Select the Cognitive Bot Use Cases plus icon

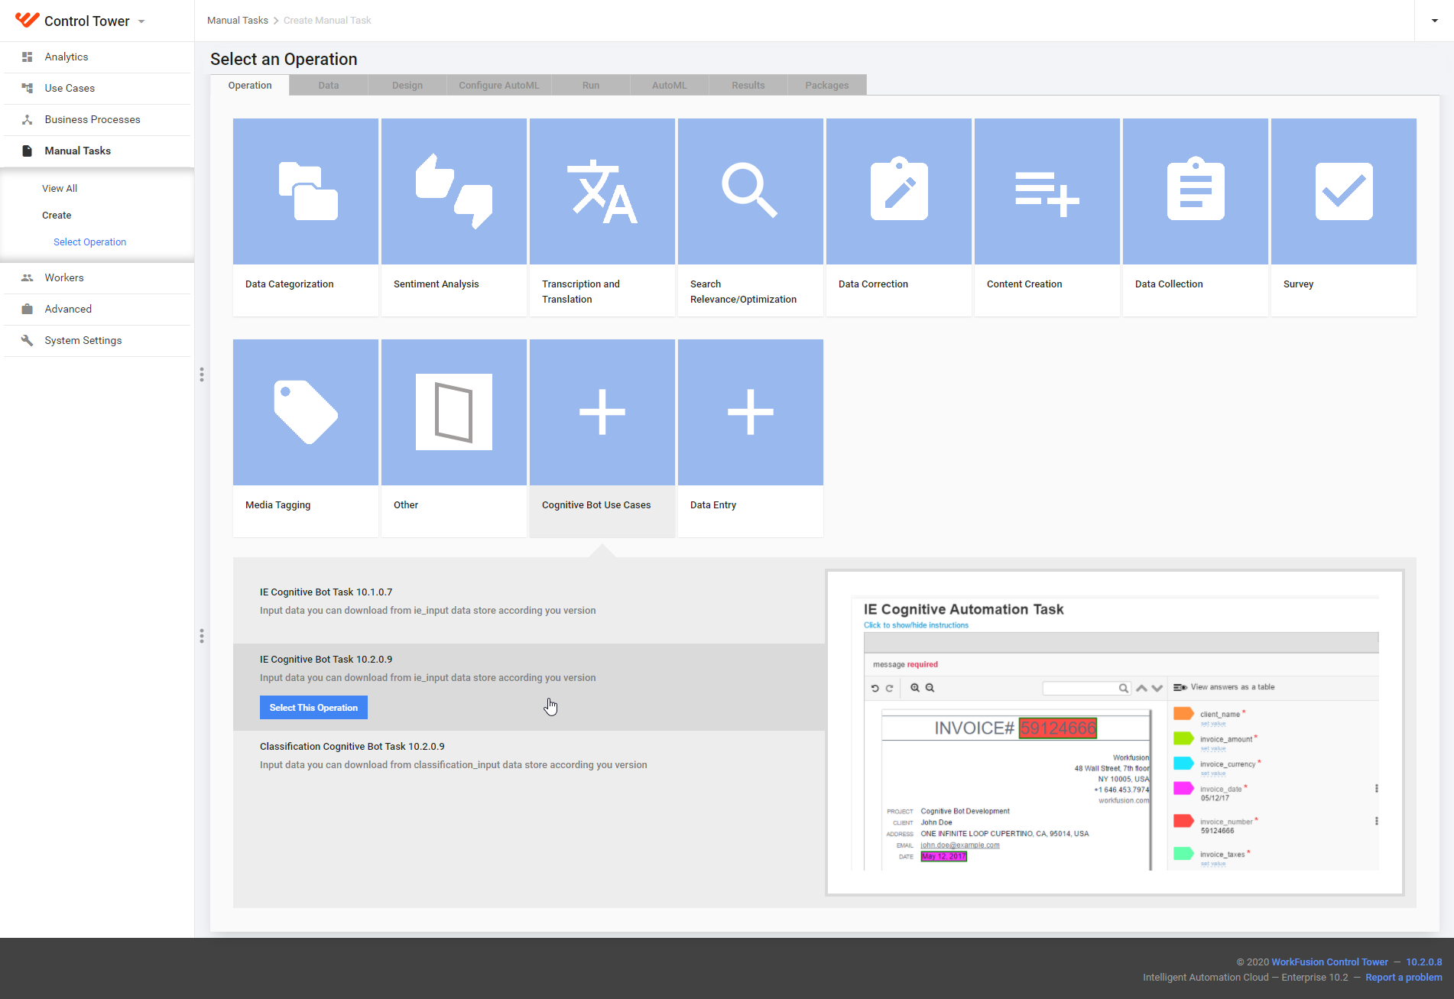[x=602, y=412]
